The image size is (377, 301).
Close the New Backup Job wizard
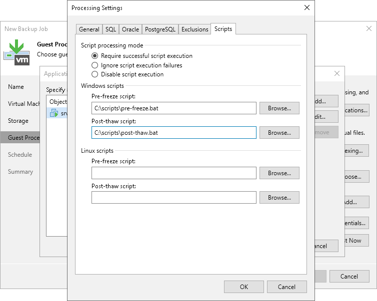coord(368,29)
